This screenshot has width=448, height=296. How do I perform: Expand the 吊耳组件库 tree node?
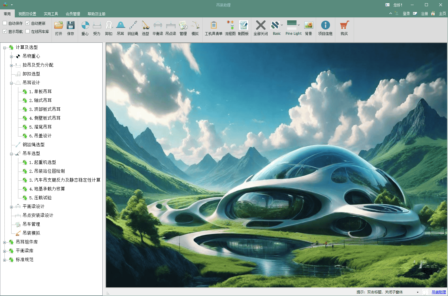pos(4,242)
